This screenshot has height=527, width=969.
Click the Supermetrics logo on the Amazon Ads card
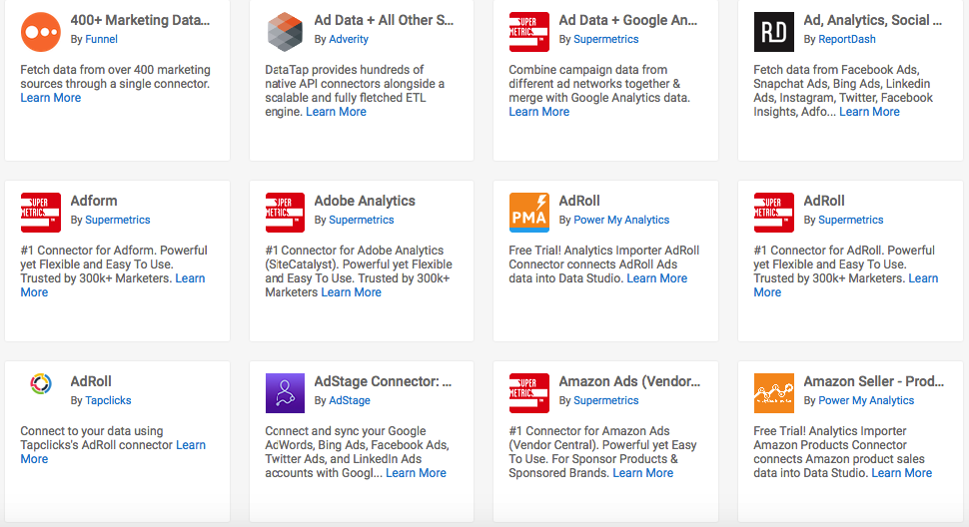[529, 392]
